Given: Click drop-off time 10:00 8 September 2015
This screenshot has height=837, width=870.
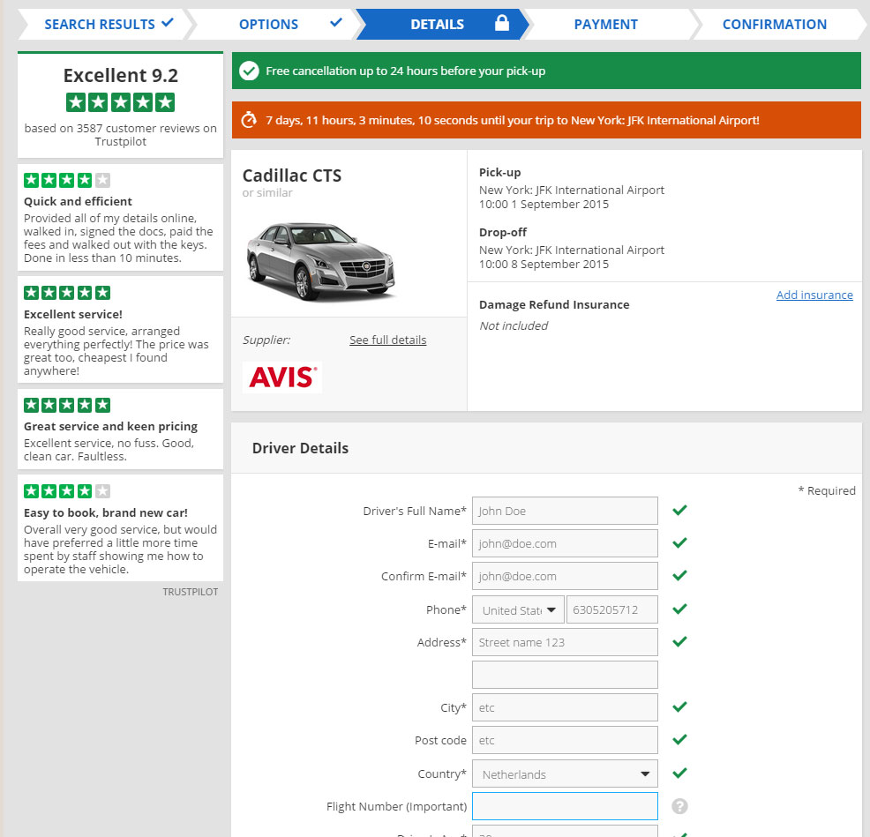Looking at the screenshot, I should pyautogui.click(x=544, y=265).
